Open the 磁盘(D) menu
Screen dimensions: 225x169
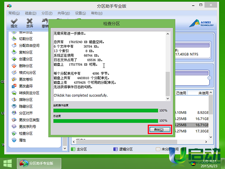tap(31, 13)
